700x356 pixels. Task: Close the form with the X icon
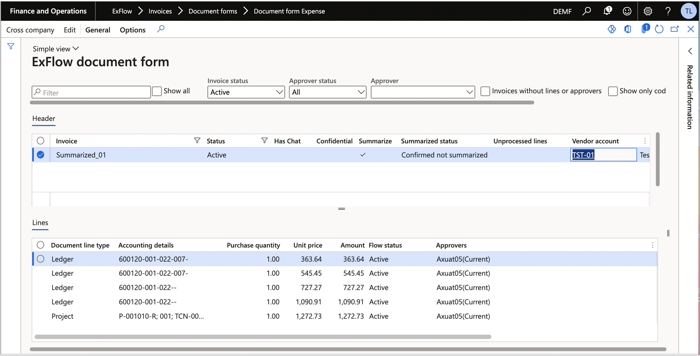(691, 29)
